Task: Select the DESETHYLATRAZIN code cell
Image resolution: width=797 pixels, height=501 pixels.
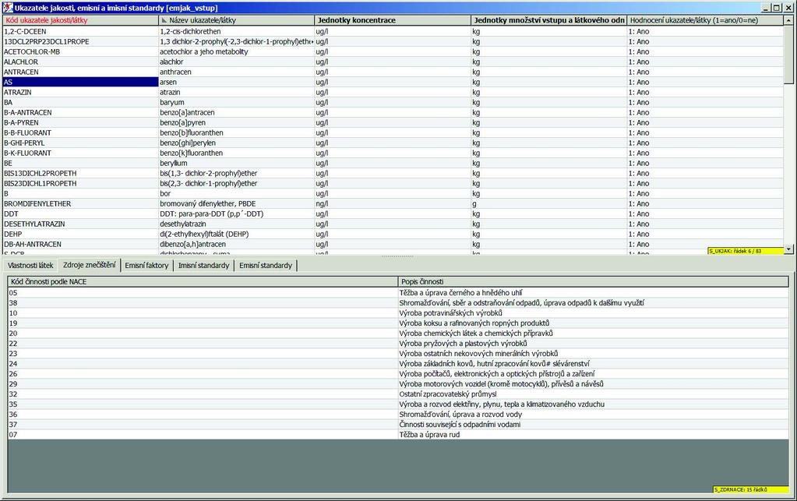Action: (x=80, y=224)
